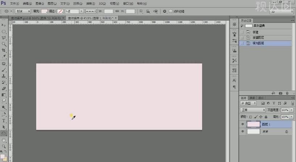Create new document from current history state
The width and height of the screenshot is (296, 162).
[273, 93]
